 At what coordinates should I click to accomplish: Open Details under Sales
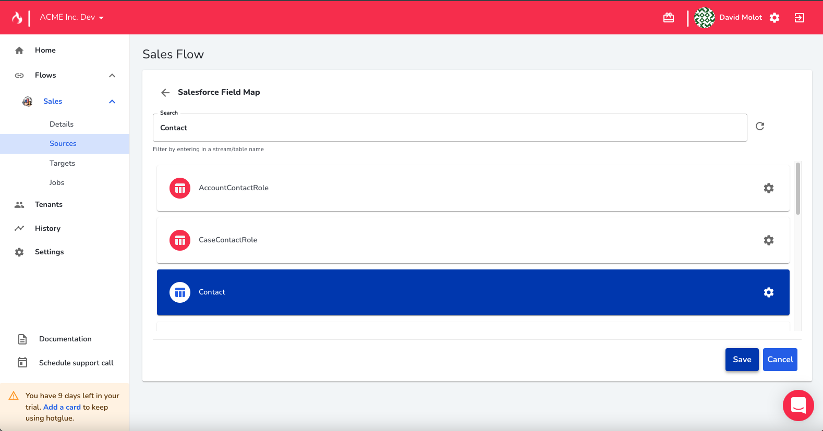[62, 124]
